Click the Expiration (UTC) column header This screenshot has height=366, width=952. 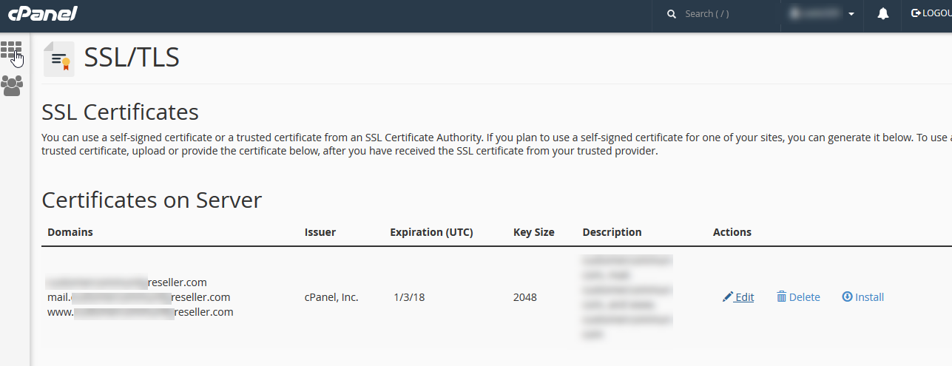pos(431,232)
